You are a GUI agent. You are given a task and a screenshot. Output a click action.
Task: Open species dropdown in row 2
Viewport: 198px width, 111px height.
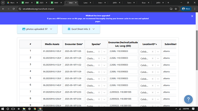[x=104, y=59]
